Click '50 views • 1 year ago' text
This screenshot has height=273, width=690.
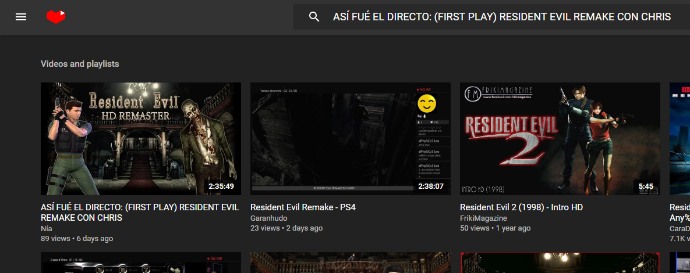[495, 228]
